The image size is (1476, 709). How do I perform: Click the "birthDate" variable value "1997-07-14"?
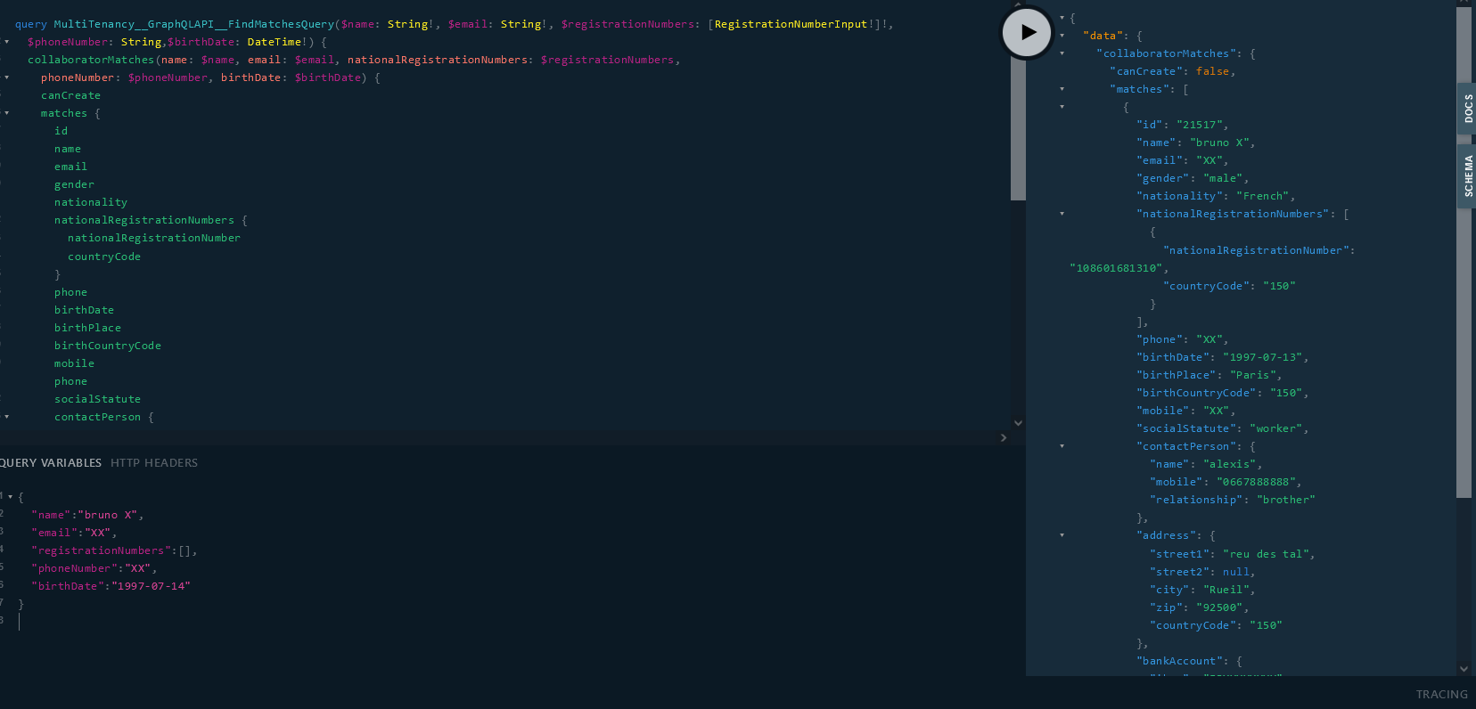coord(150,586)
